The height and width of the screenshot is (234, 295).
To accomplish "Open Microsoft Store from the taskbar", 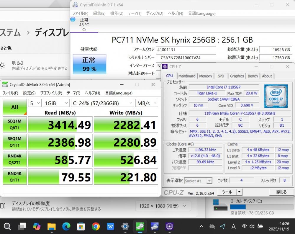I will (x=81, y=226).
